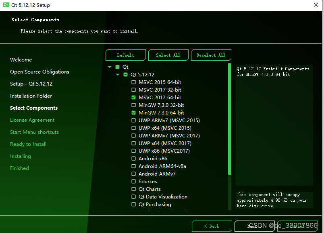This screenshot has height=233, width=324.
Task: Uncheck MSVC 2017 64-bit
Action: [133, 97]
